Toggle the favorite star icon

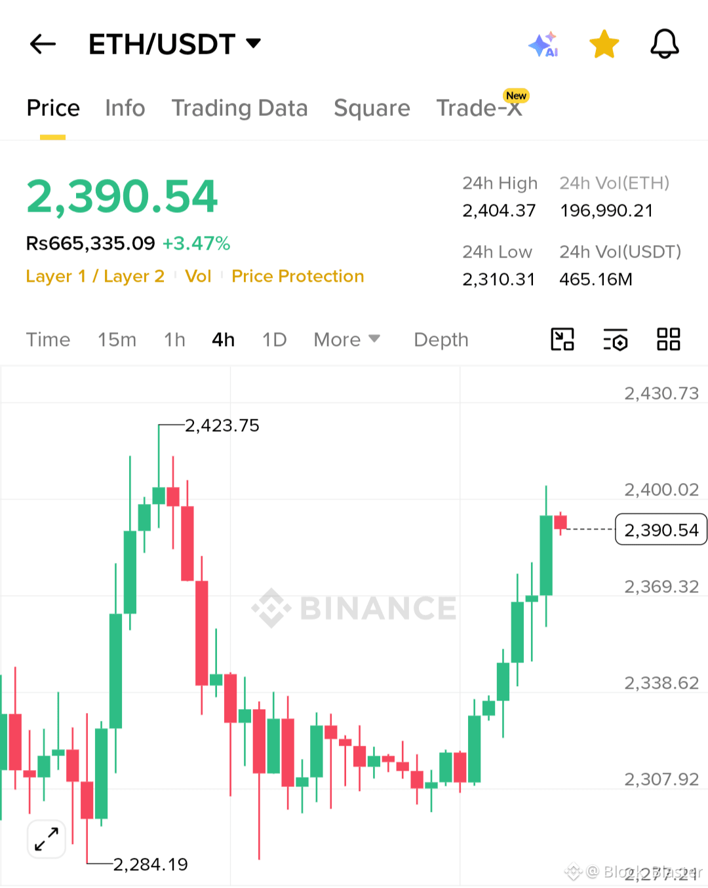click(604, 44)
